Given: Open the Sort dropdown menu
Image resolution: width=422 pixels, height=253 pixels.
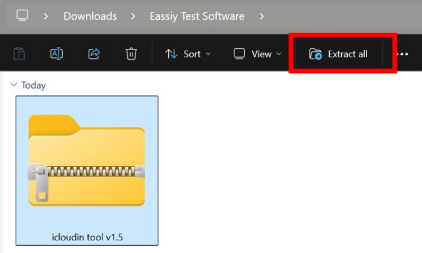Looking at the screenshot, I should [x=188, y=54].
